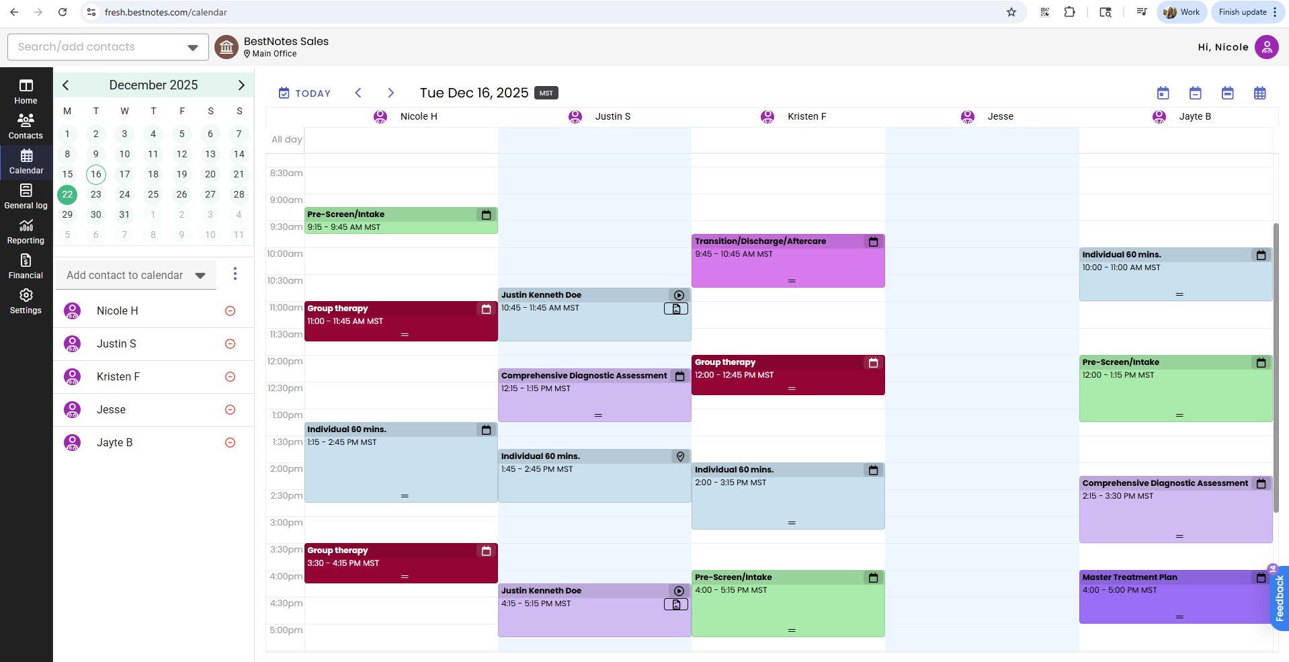Start telehealth on Justin Kenneth Doe 4:15 appointment

[679, 591]
